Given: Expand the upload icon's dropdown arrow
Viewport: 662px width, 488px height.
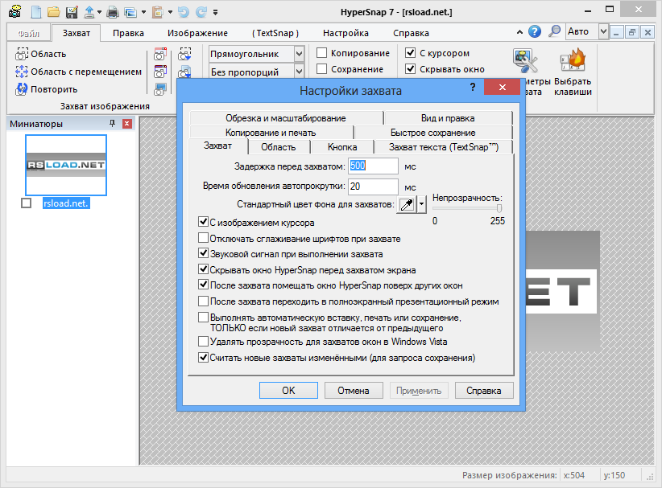Looking at the screenshot, I should (x=99, y=12).
